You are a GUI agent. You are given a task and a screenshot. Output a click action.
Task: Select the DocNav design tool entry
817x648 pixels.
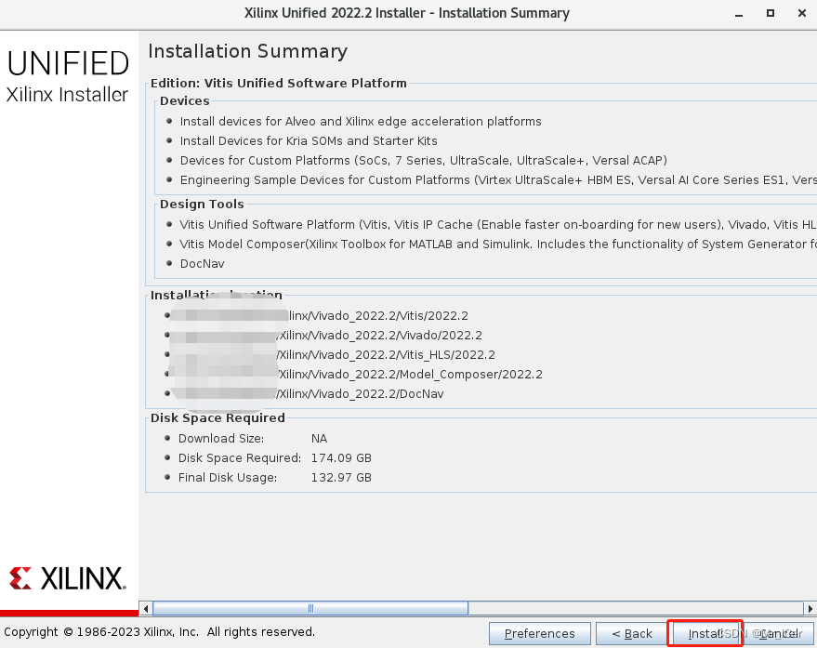tap(203, 264)
